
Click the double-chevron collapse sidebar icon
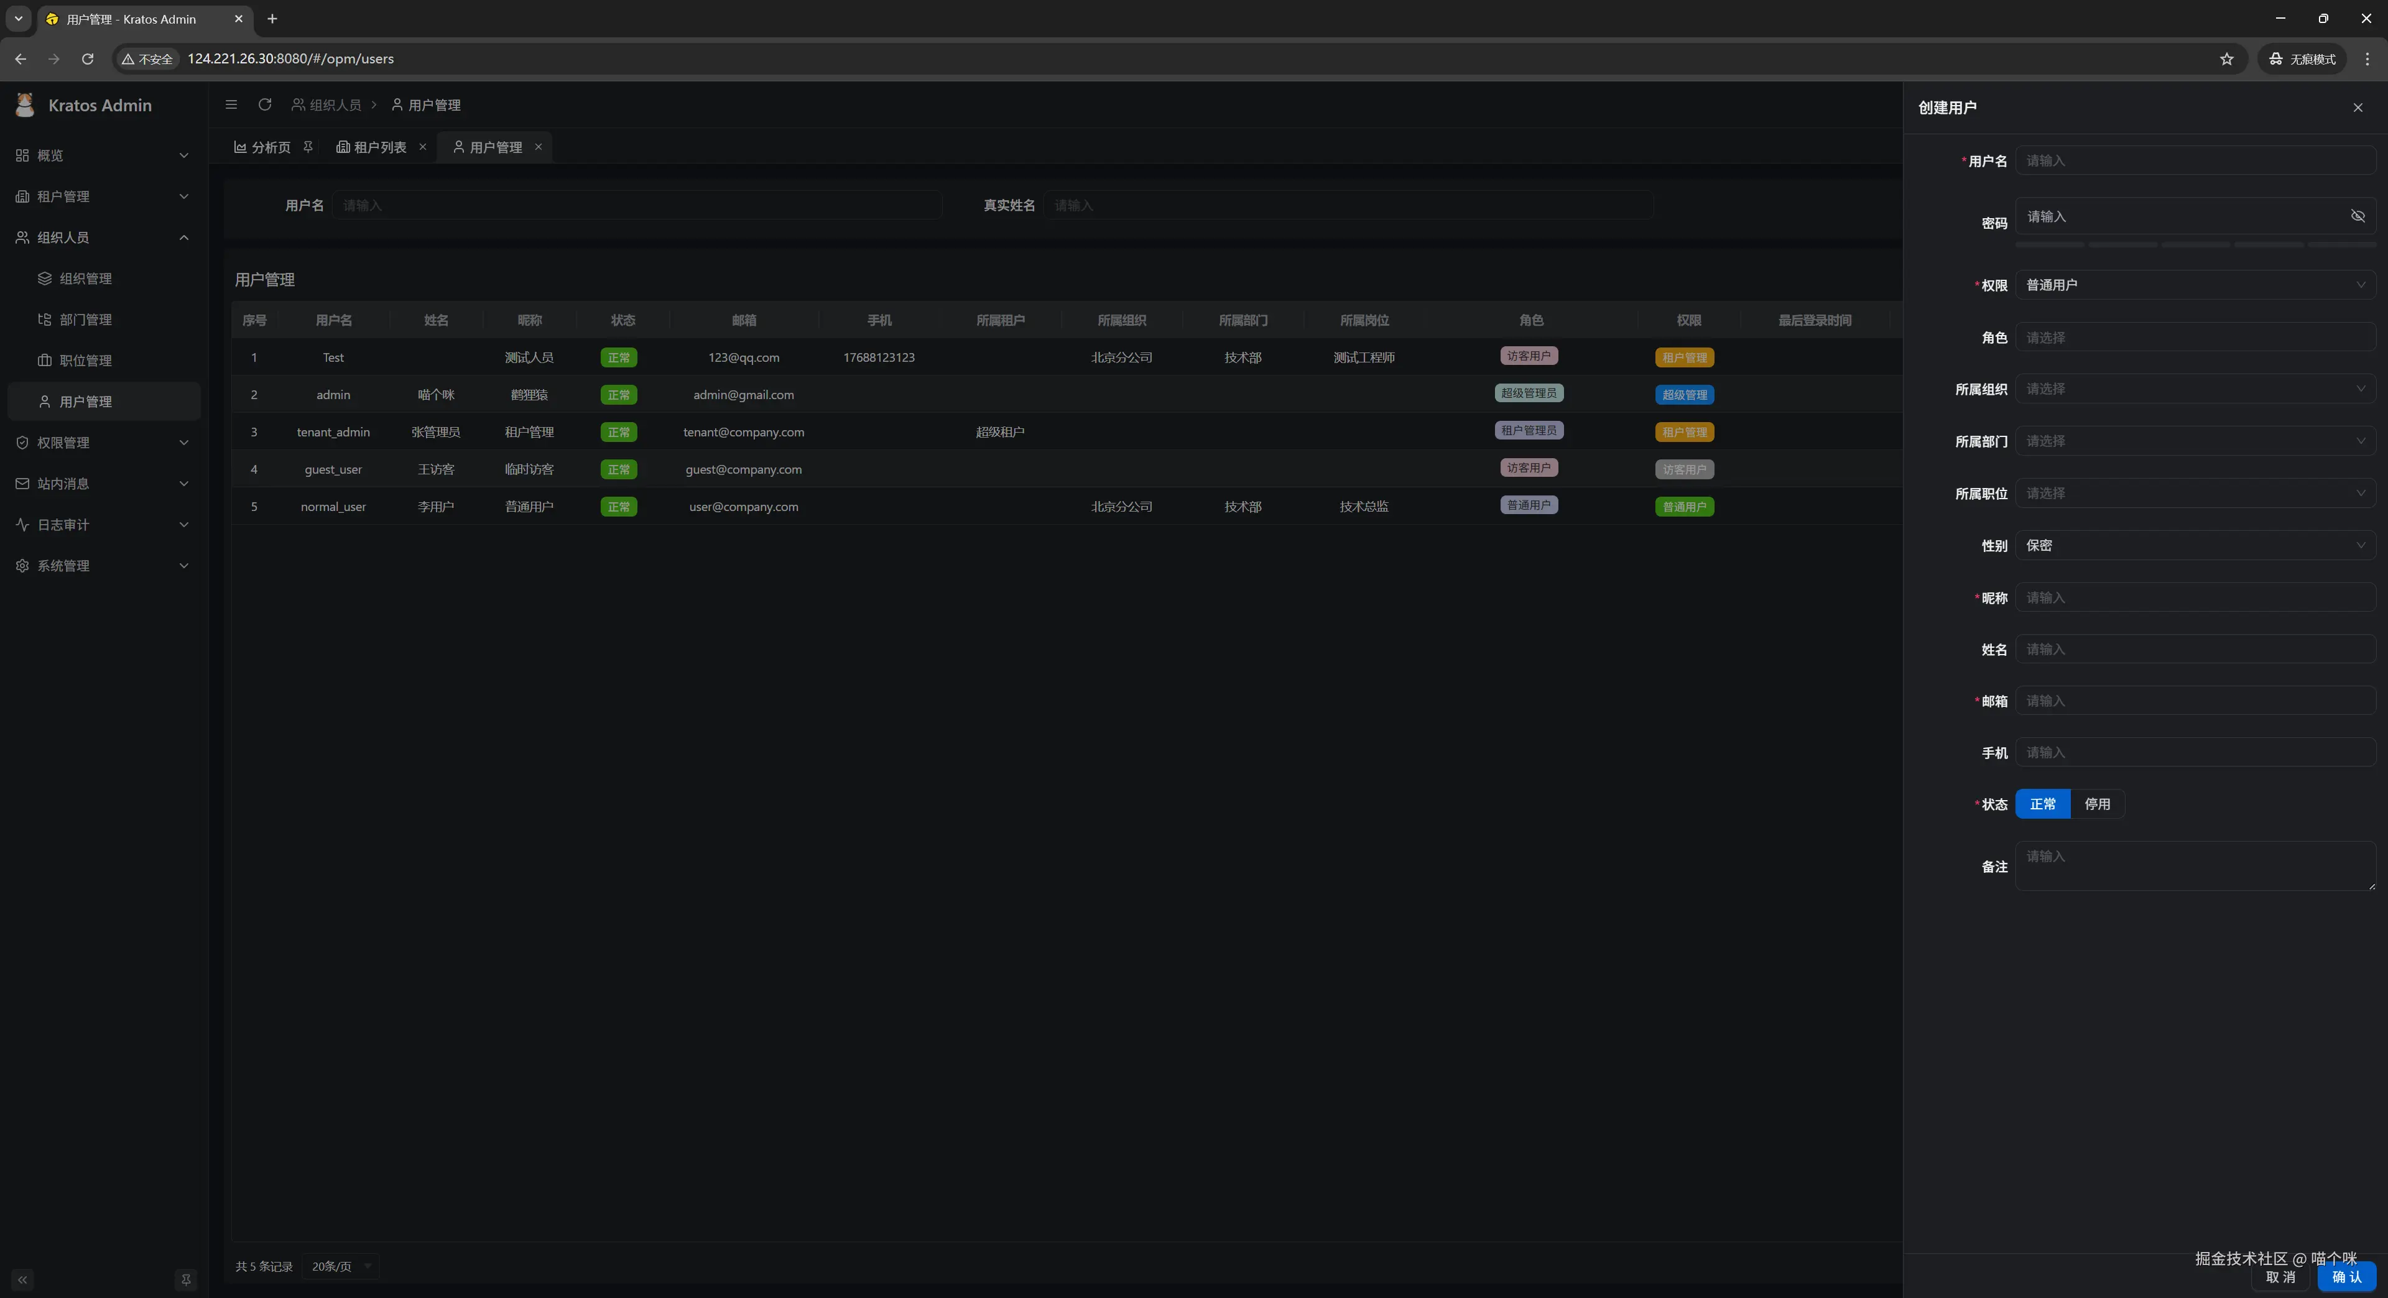tap(22, 1279)
